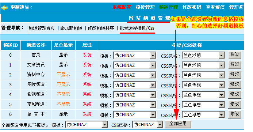Image resolution: width=253 pixels, height=132 pixels.
Task: Click 修改 button for 商城频道 row
Action: pos(235,104)
